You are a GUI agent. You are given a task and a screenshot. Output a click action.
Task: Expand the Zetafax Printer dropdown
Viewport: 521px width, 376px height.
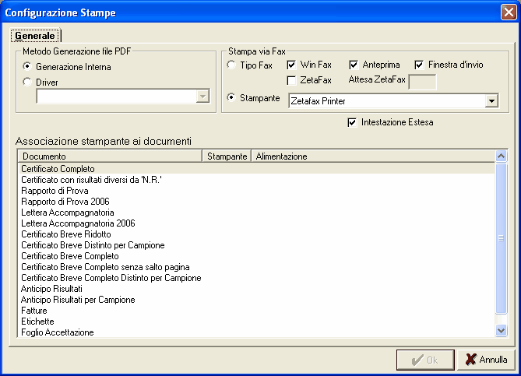tap(491, 100)
